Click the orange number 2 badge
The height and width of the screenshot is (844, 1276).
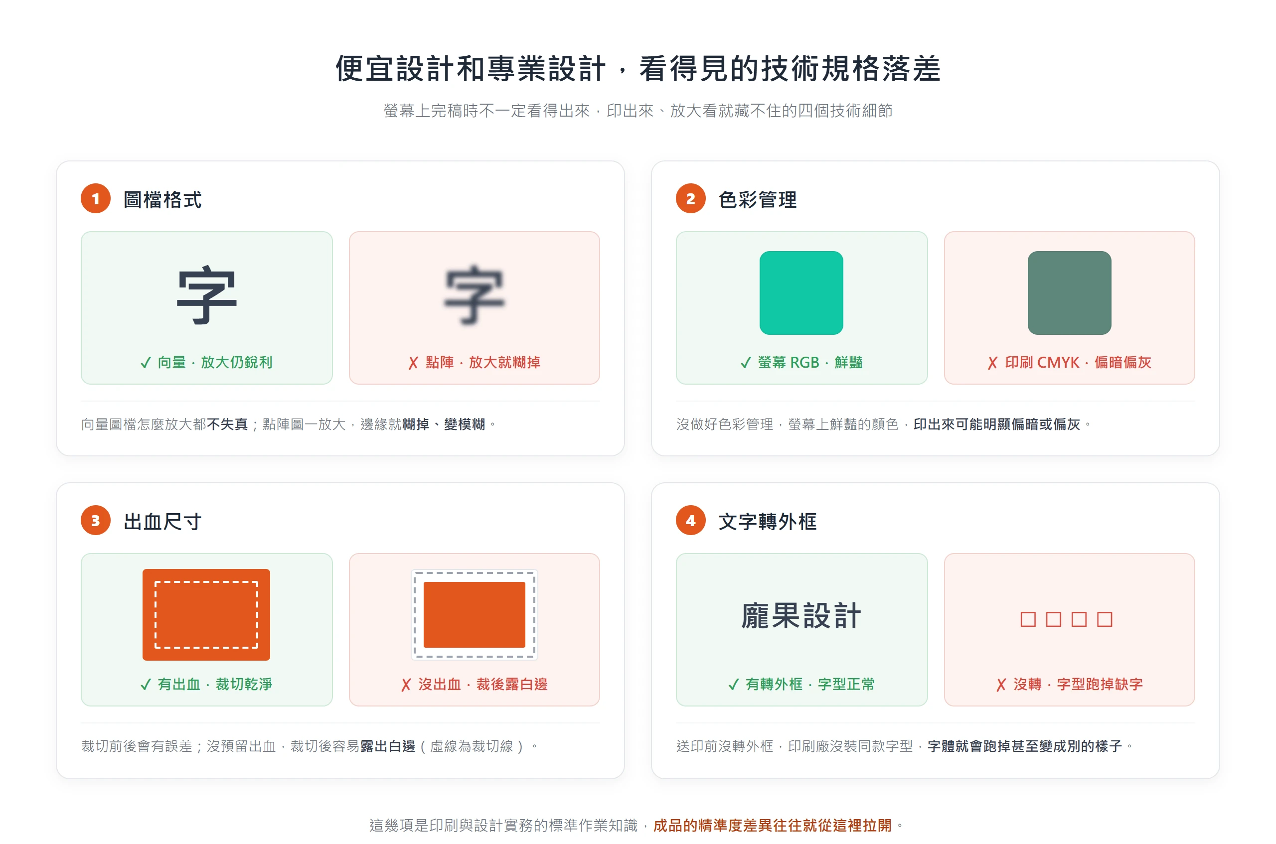(691, 199)
